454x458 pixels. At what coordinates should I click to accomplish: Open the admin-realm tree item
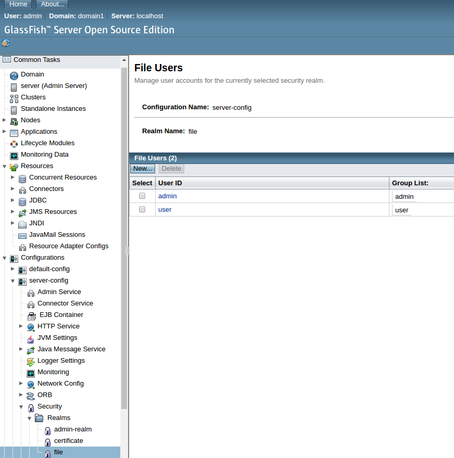pyautogui.click(x=73, y=429)
